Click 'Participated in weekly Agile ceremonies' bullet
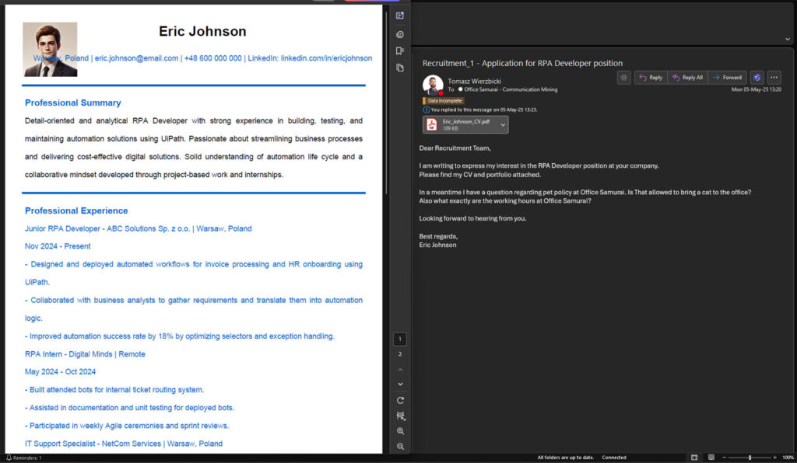 point(127,426)
